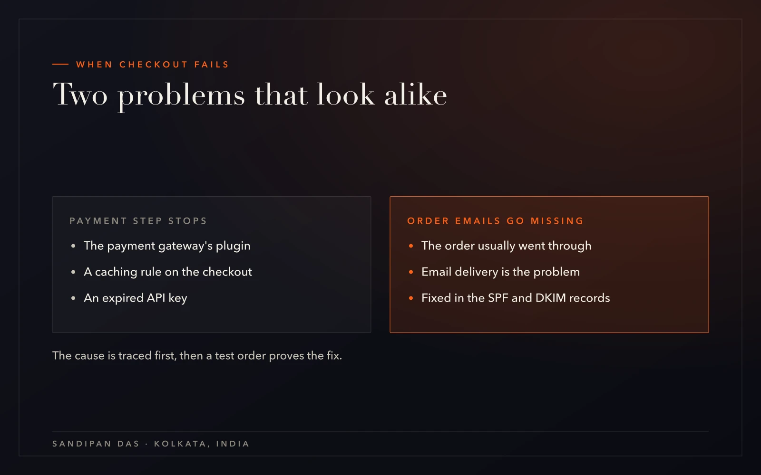
Task: Click the orange bullet beside 'Email delivery is the problem'
Action: pyautogui.click(x=411, y=272)
